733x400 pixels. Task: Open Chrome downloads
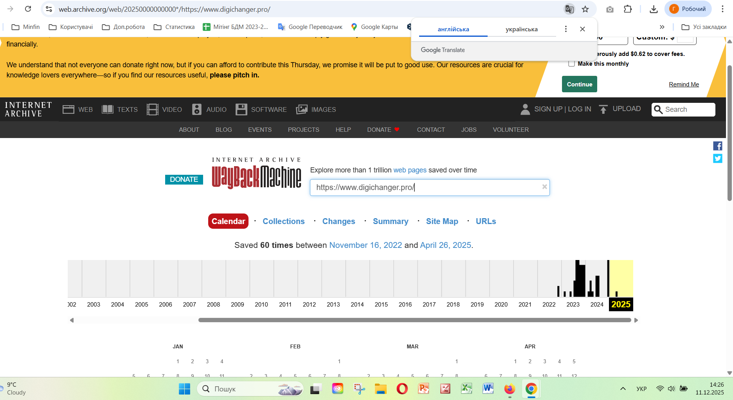click(654, 9)
